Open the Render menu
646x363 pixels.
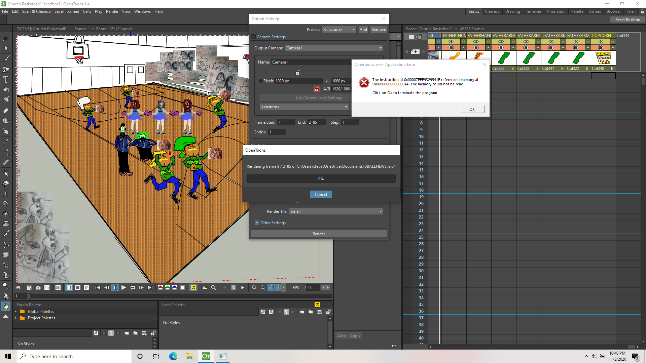pyautogui.click(x=112, y=11)
